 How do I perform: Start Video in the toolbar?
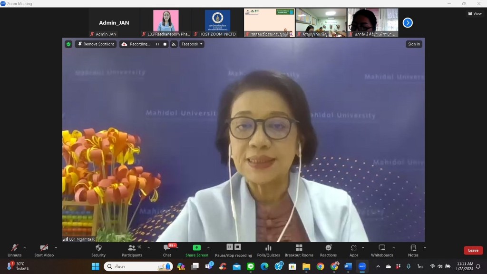(x=44, y=250)
